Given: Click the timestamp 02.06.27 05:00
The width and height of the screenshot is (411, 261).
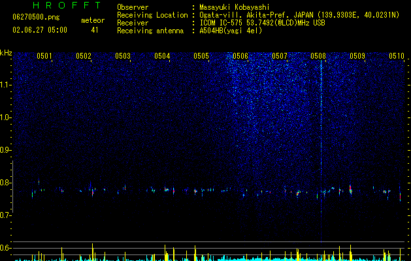Looking at the screenshot, I should tap(40, 30).
